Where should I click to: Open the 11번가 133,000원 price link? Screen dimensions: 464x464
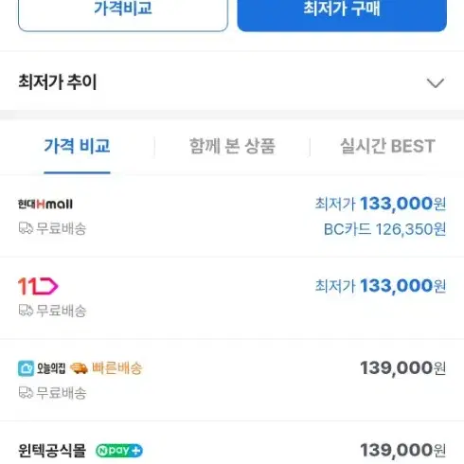tap(381, 286)
